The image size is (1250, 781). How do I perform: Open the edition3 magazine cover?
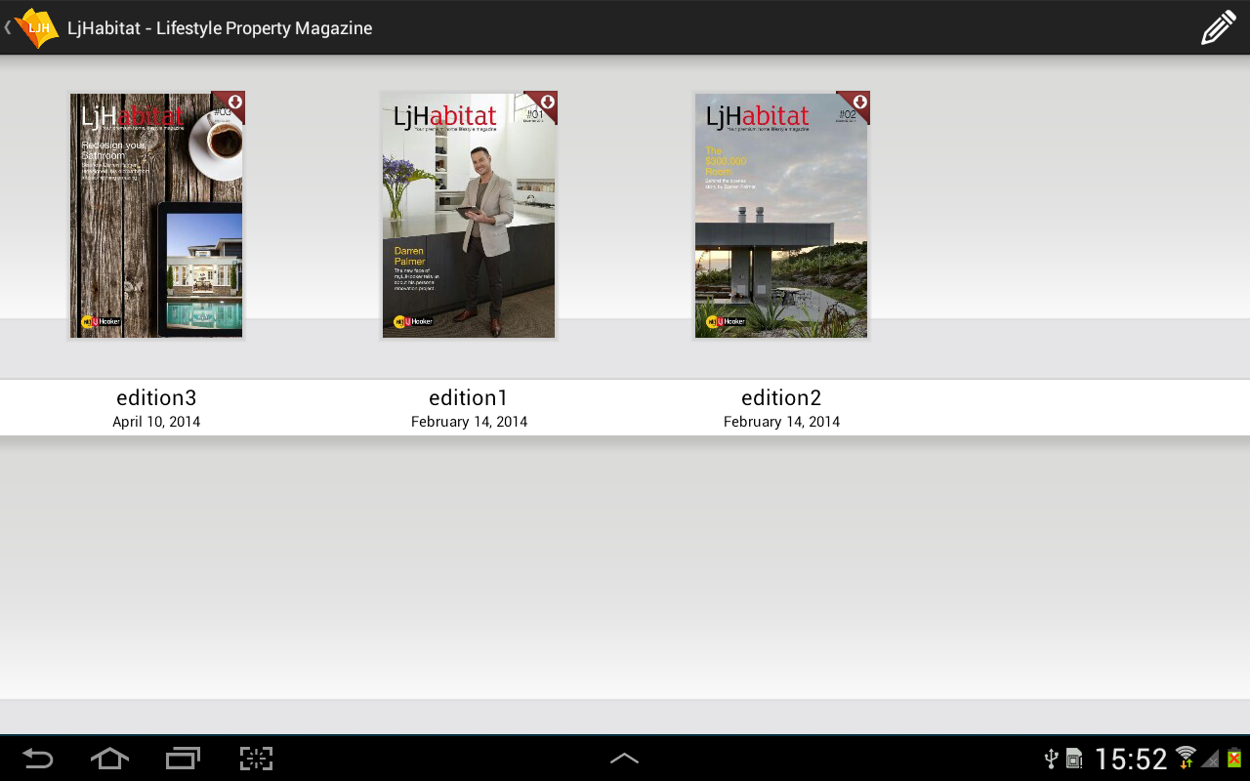tap(156, 216)
